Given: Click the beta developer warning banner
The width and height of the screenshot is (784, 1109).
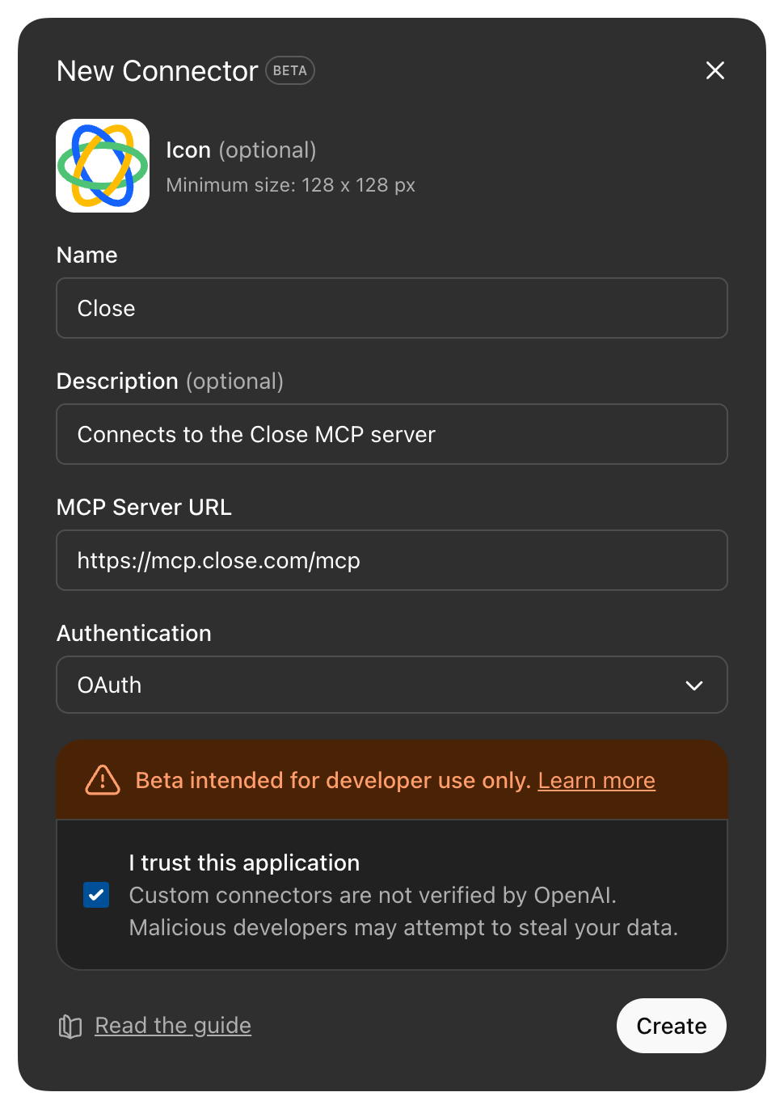Looking at the screenshot, I should click(391, 780).
